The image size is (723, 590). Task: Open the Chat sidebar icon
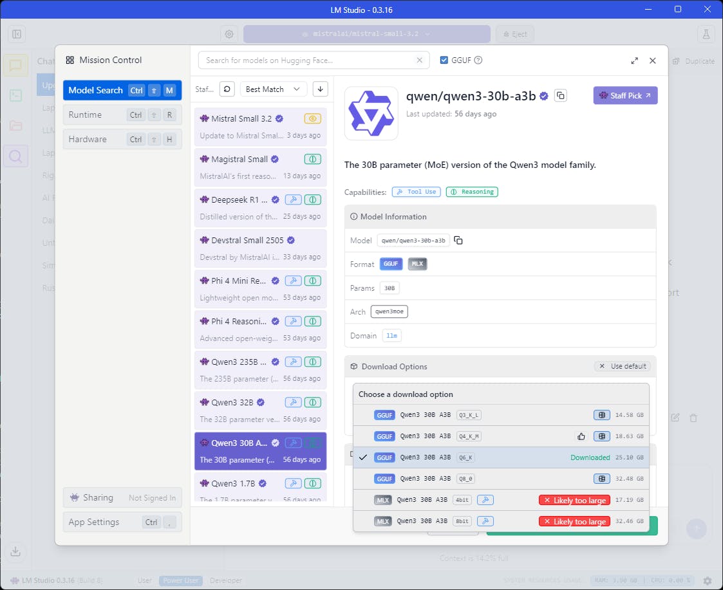15,66
